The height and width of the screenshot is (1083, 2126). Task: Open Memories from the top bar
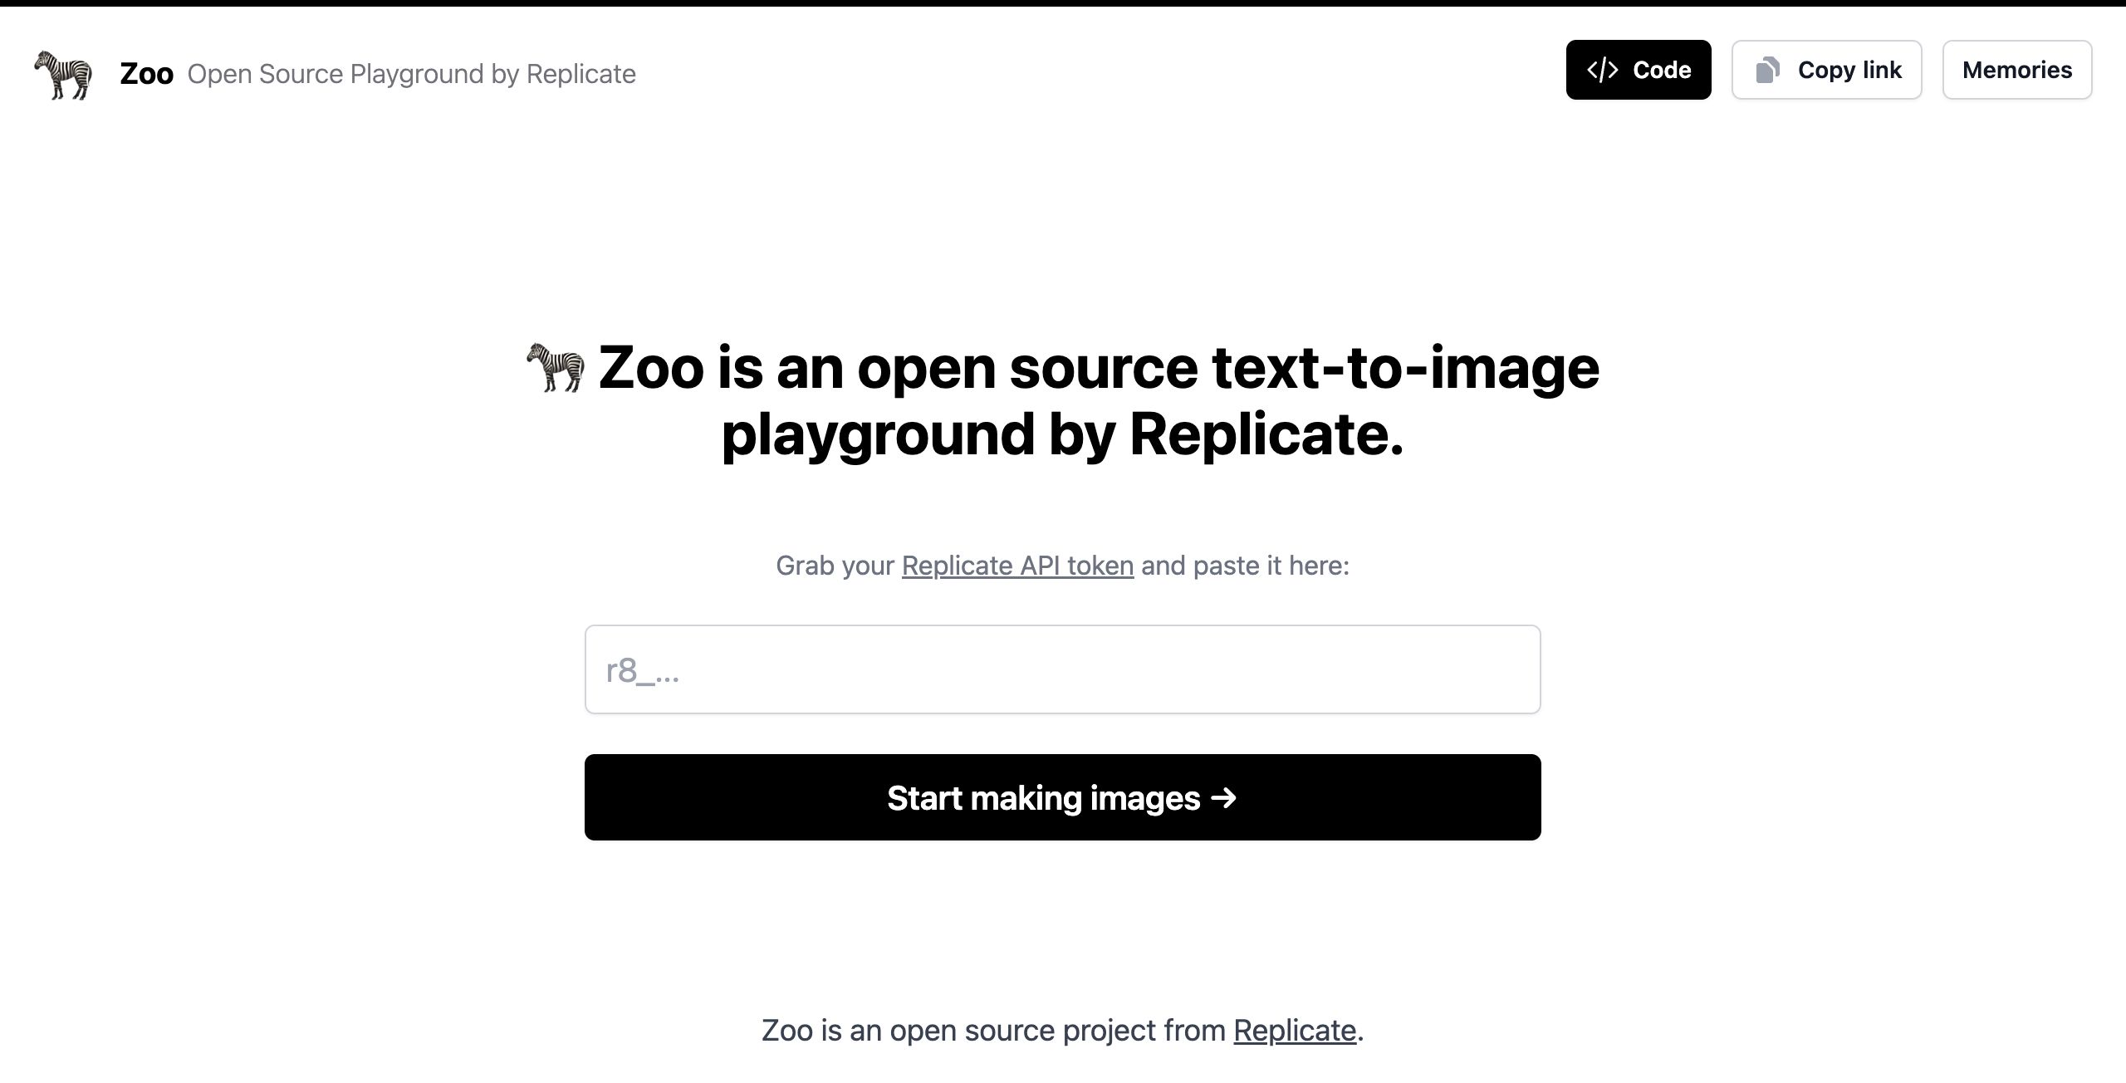point(2016,70)
